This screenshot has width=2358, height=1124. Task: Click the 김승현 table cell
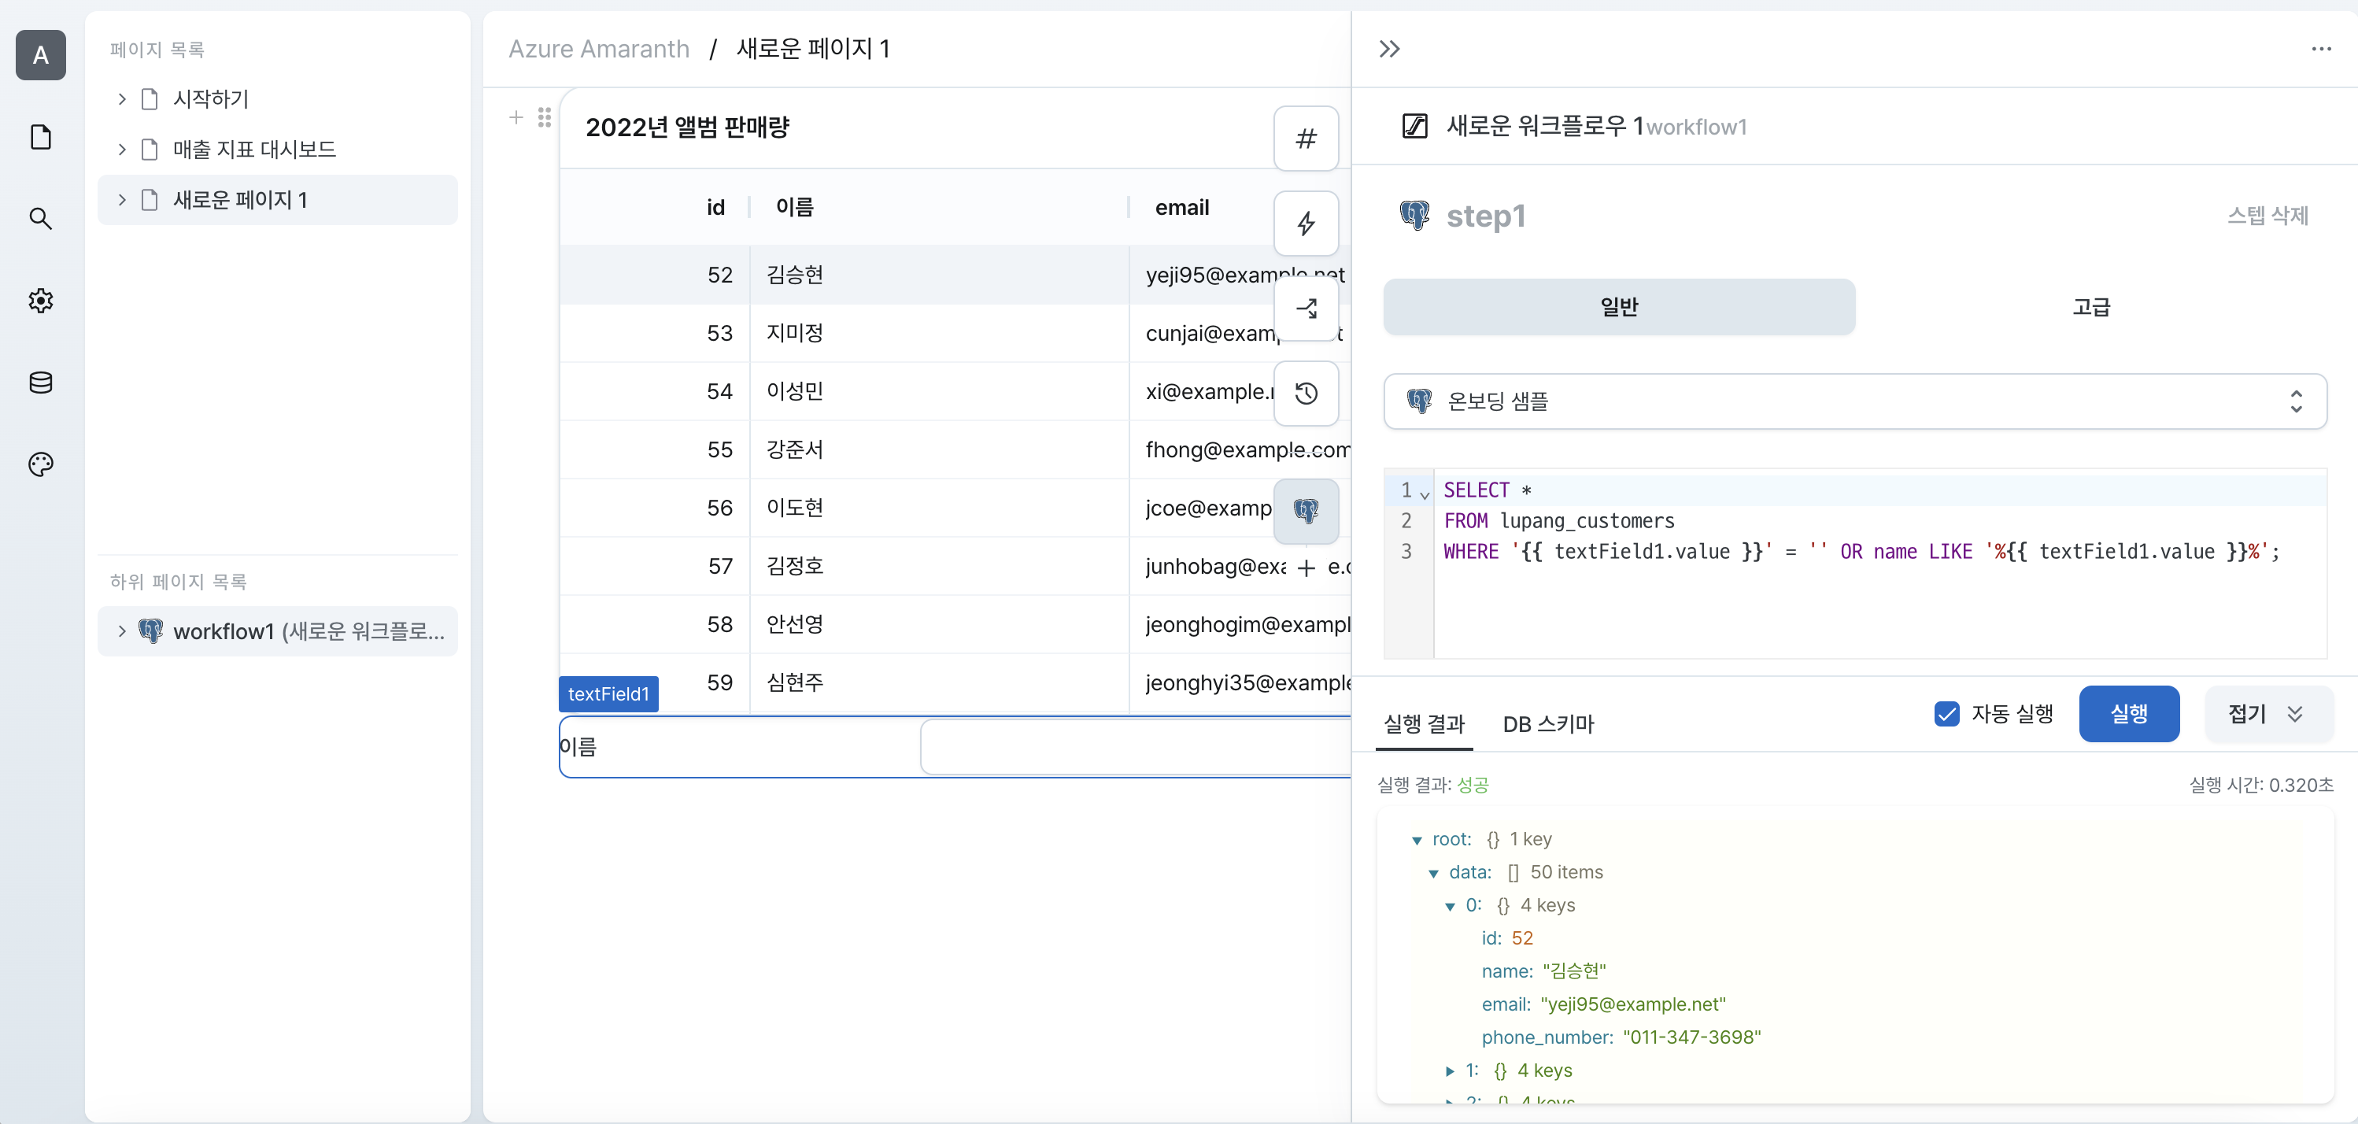pyautogui.click(x=939, y=275)
